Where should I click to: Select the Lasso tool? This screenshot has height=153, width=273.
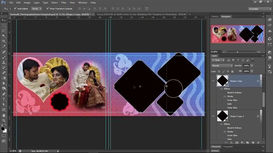click(4, 31)
